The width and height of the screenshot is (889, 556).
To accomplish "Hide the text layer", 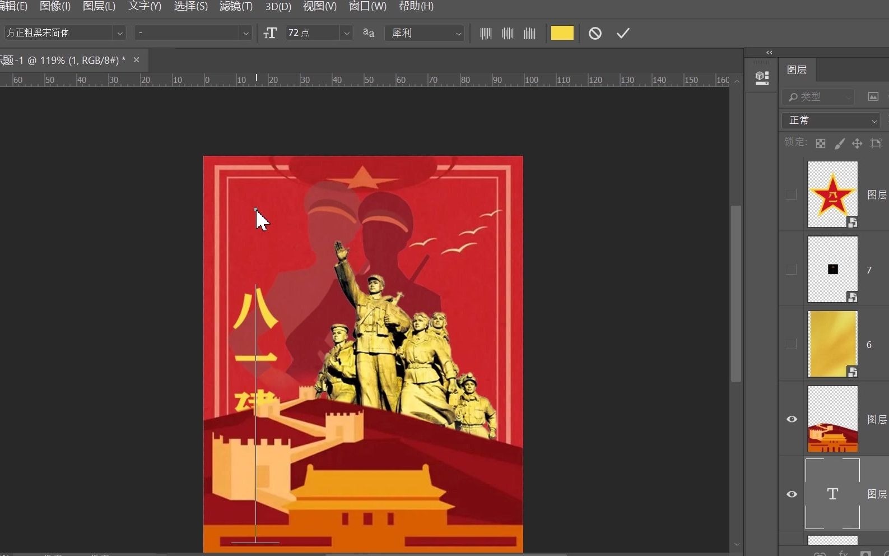I will [792, 494].
